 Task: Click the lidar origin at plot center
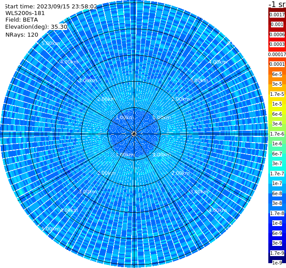pos(134,134)
